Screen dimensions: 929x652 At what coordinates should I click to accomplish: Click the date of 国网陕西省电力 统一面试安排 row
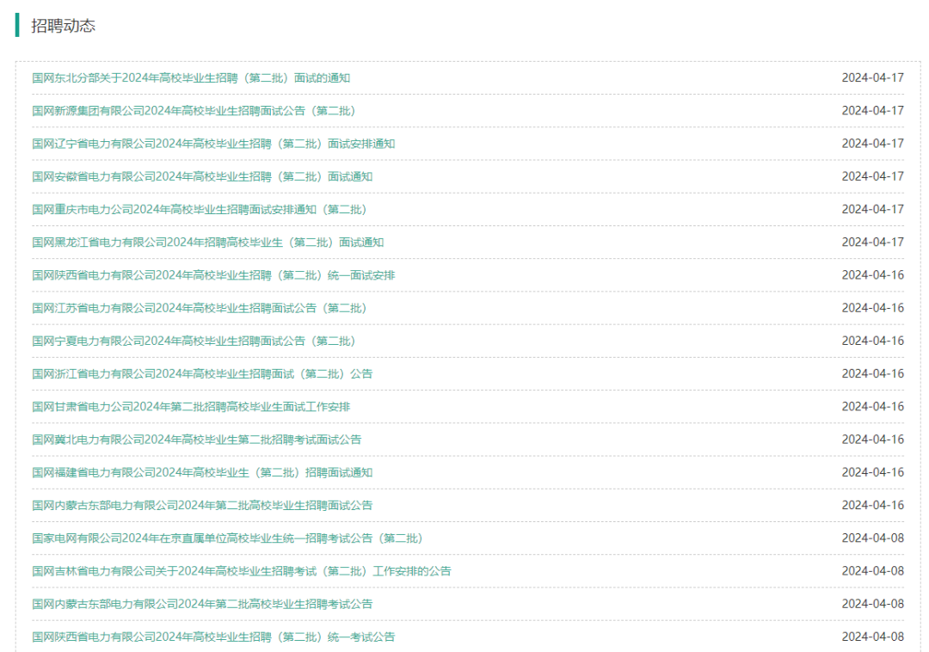[873, 275]
